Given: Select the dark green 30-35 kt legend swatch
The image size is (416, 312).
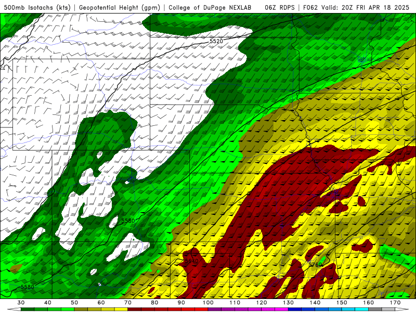Looking at the screenshot, I should coord(28,309).
